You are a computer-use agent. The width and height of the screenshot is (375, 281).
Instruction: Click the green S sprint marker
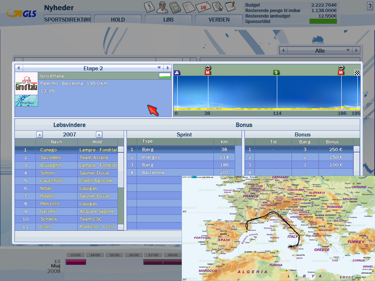[276, 72]
